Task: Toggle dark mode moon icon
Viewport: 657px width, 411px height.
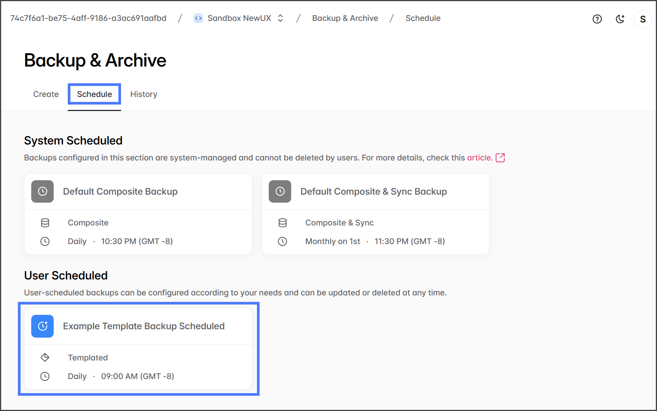Action: point(620,19)
